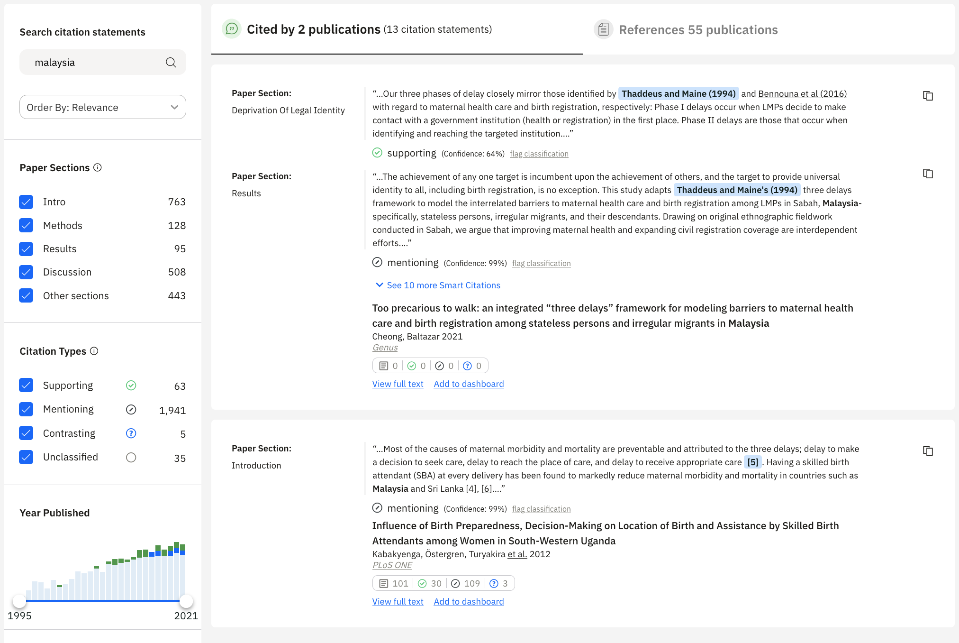959x643 pixels.
Task: Copy the Results section citation statement
Action: [928, 174]
